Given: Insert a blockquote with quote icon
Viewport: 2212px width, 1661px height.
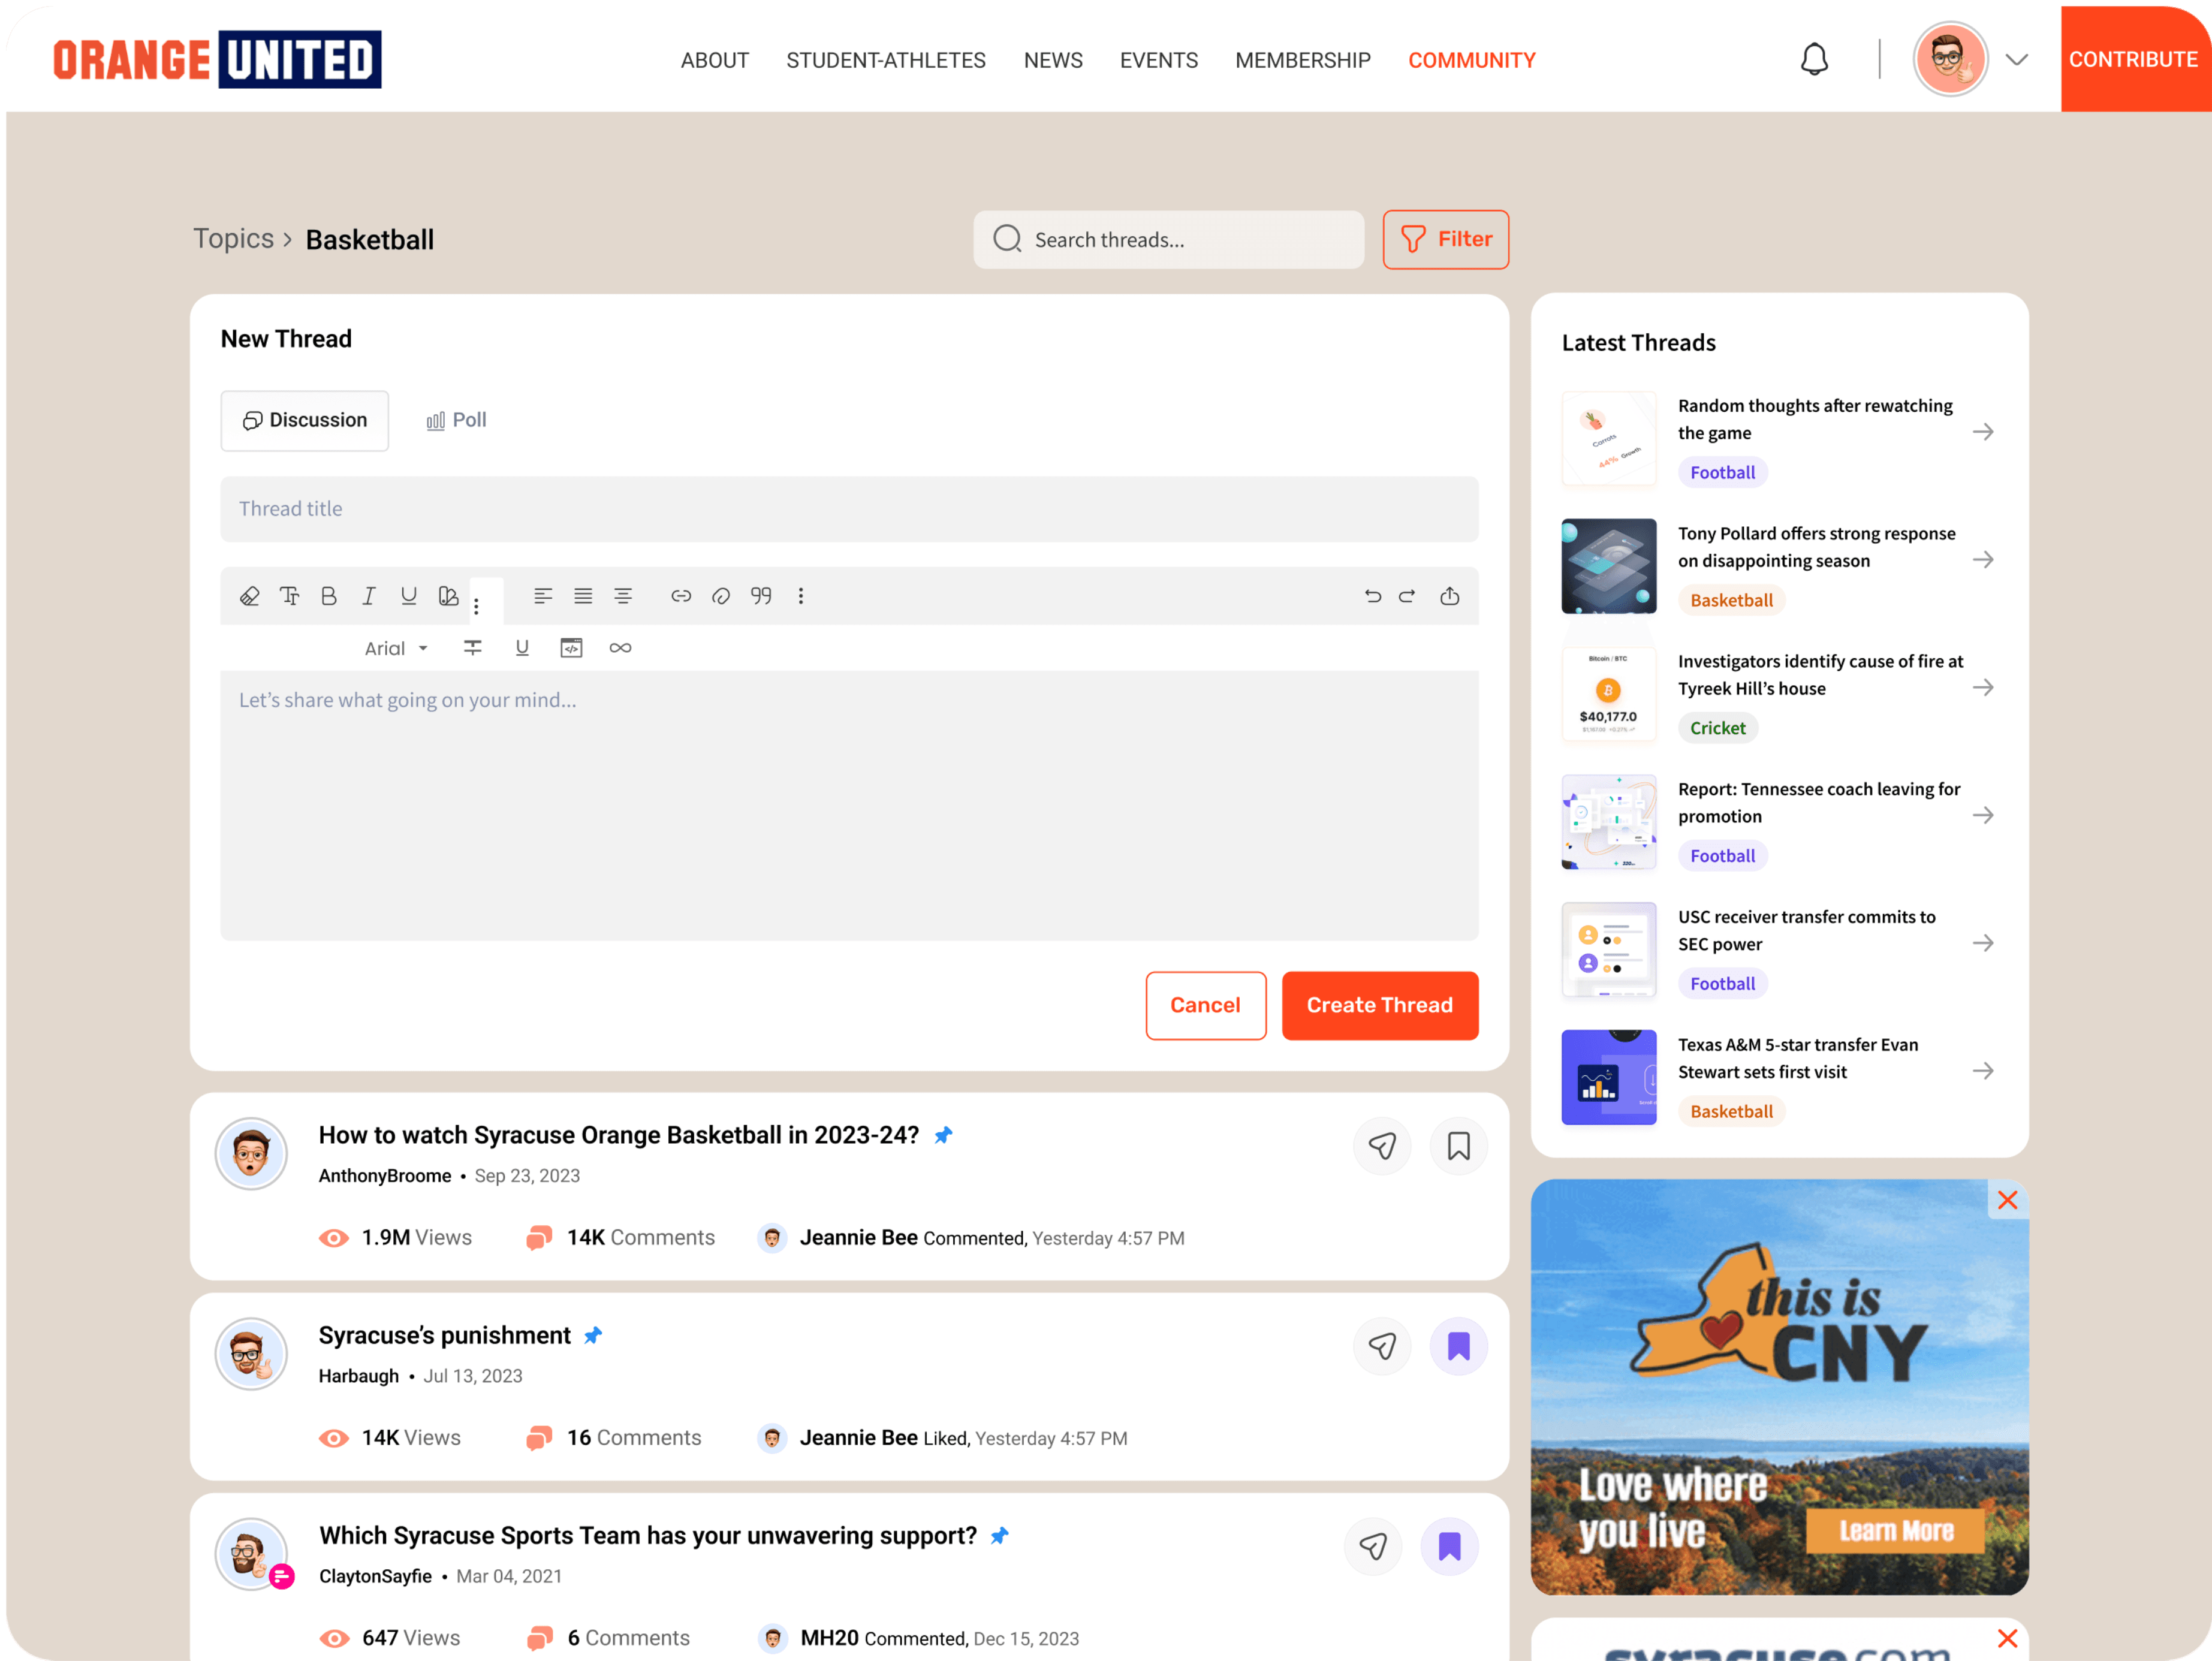Looking at the screenshot, I should tap(761, 597).
